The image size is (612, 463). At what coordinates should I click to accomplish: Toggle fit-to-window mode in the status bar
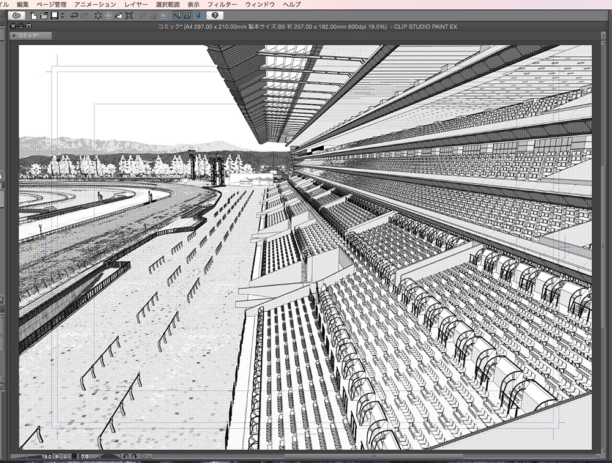coord(73,456)
